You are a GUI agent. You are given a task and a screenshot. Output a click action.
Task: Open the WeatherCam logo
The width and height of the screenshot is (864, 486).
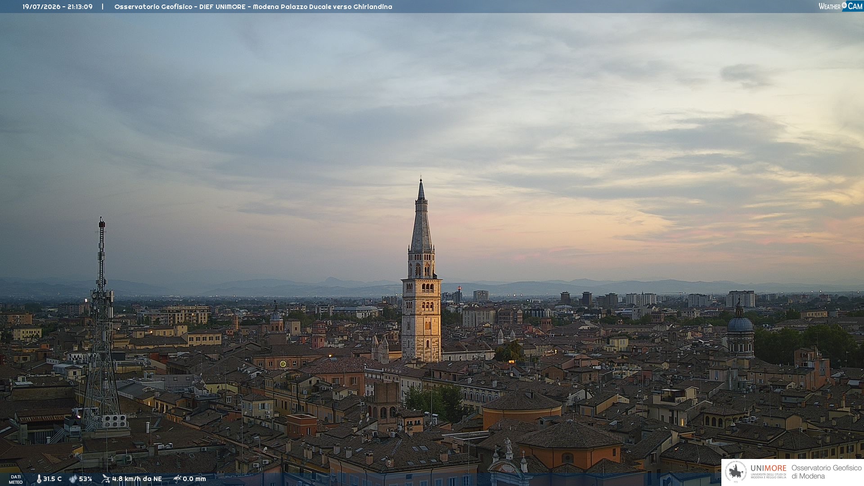(x=841, y=6)
